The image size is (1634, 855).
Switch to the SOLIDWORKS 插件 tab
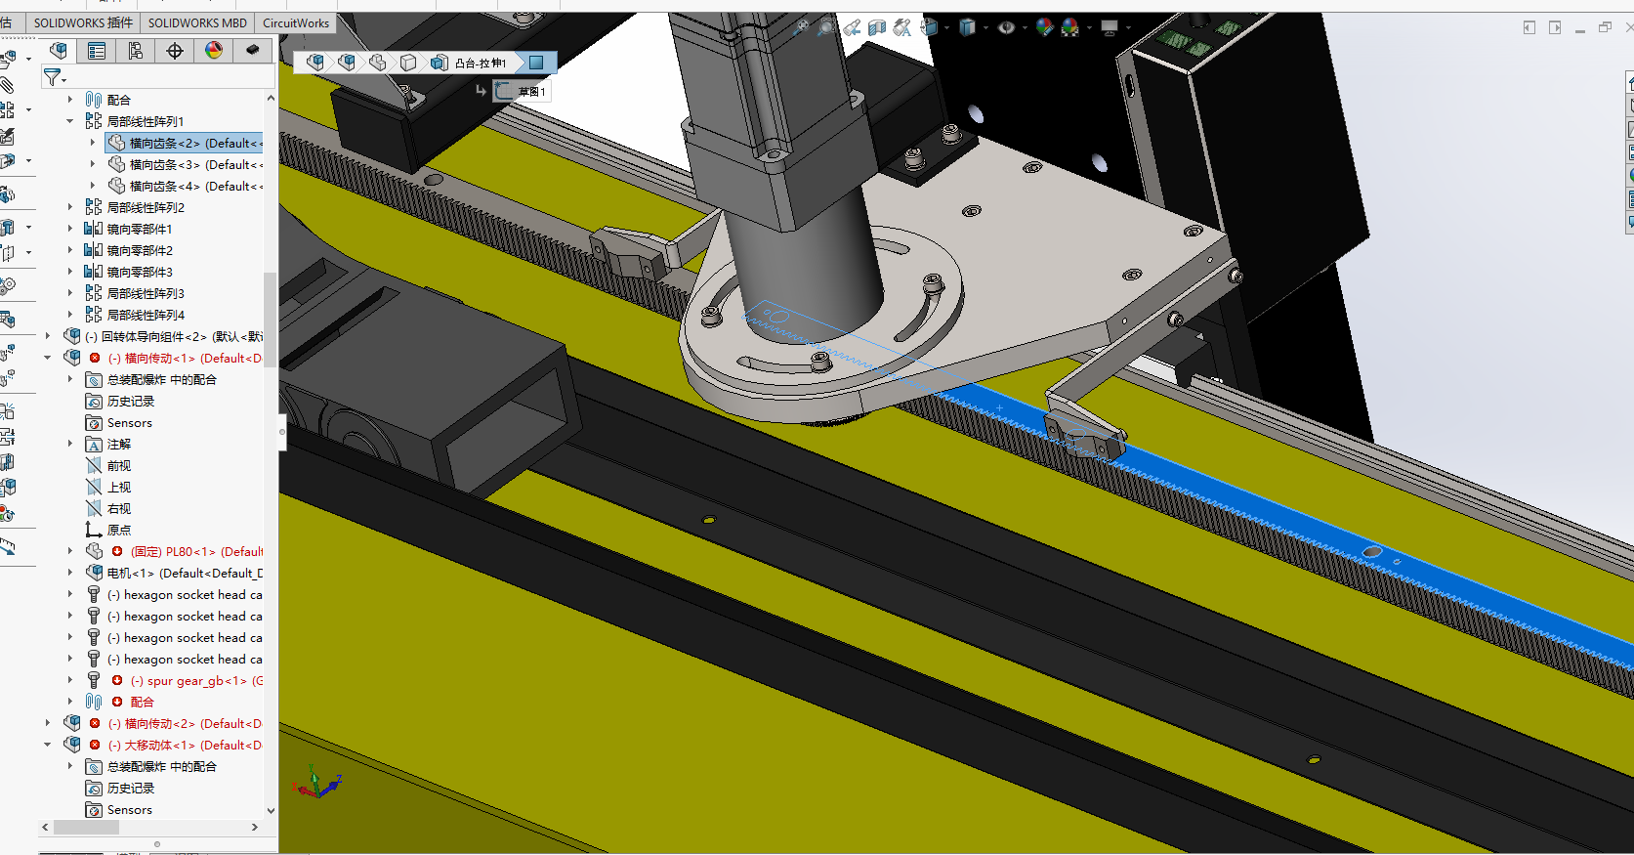coord(83,22)
